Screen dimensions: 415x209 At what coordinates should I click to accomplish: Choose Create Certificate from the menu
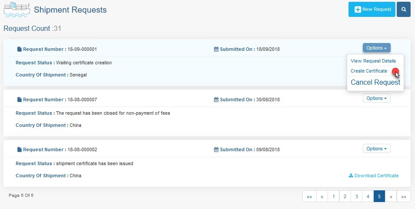(369, 71)
